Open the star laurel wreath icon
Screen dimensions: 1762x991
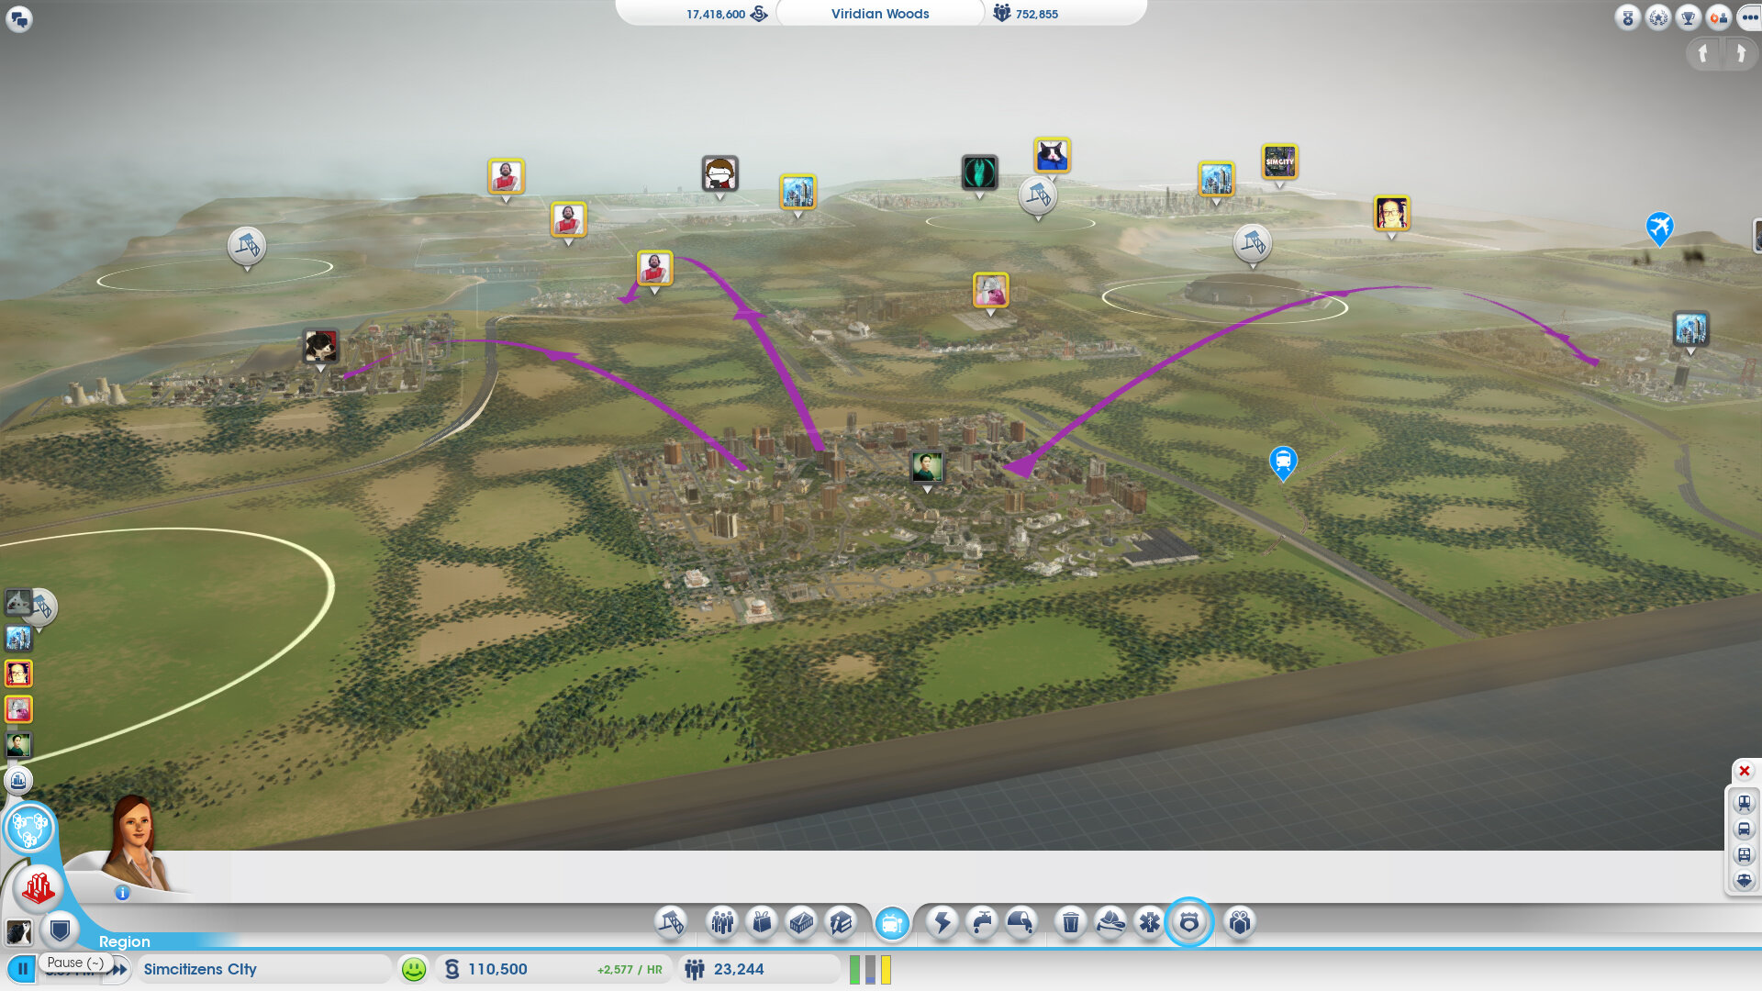pyautogui.click(x=1658, y=17)
